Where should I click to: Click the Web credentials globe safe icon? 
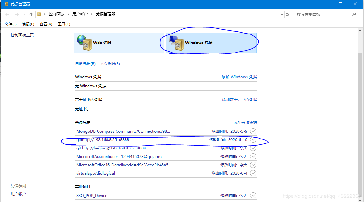[x=85, y=43]
